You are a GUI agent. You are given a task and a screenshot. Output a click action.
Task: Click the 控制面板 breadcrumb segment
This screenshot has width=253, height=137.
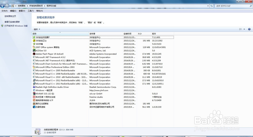[x=22, y=6]
